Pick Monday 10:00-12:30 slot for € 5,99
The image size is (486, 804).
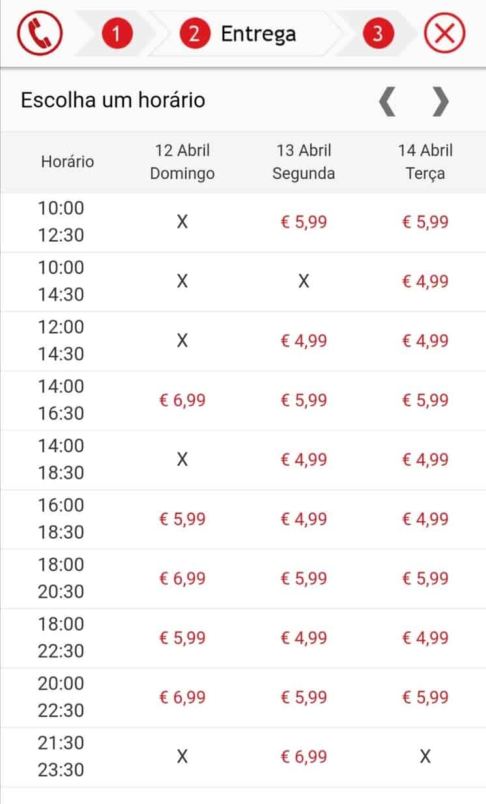(x=304, y=222)
